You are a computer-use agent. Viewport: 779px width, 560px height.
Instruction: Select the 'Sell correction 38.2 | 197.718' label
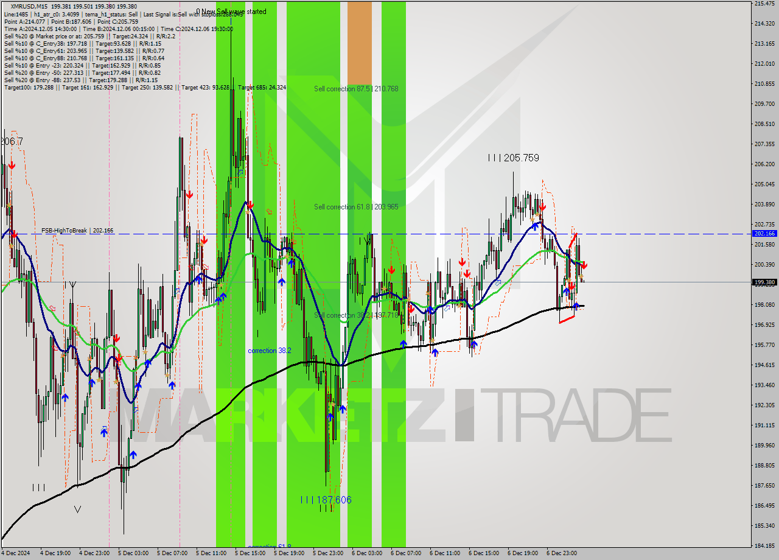[356, 315]
